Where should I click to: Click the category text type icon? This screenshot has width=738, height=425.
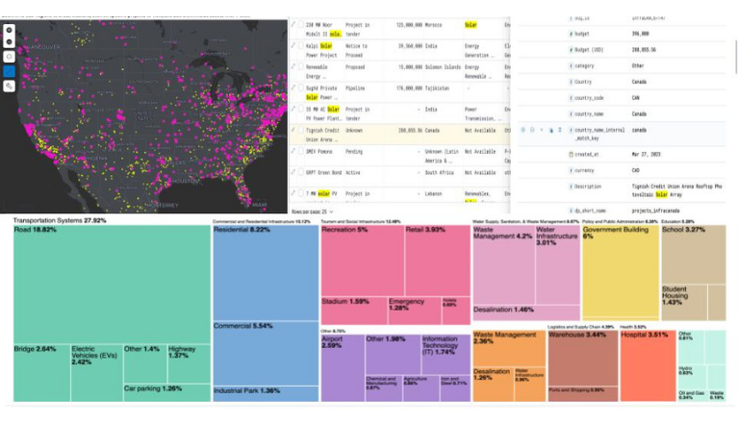tap(571, 65)
